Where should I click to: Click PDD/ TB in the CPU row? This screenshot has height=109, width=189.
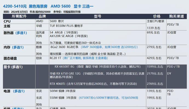[173, 25]
